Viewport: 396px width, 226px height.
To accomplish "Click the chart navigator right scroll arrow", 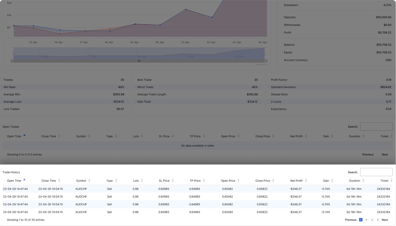I will 266,61.
